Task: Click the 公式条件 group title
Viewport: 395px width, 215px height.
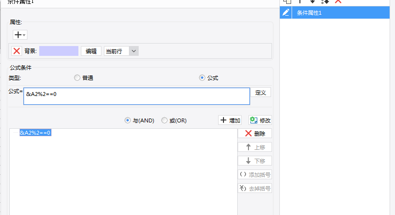Action: [21, 68]
